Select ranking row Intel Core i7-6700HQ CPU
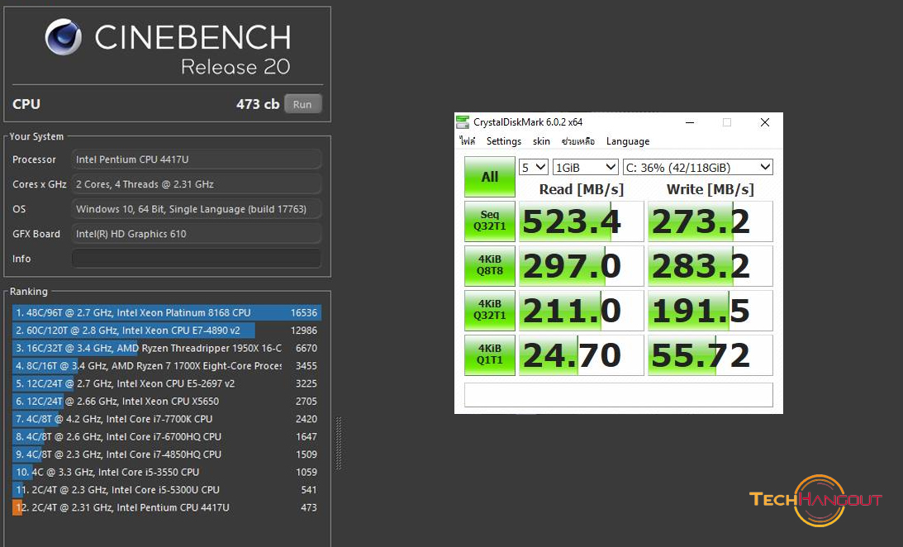 coord(166,436)
